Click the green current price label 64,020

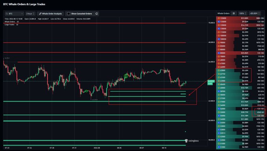[x=211, y=81]
